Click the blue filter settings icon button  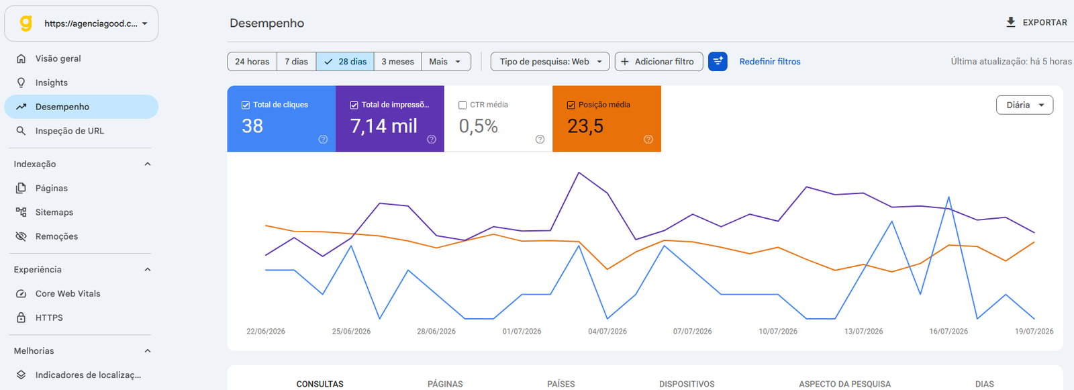[718, 61]
